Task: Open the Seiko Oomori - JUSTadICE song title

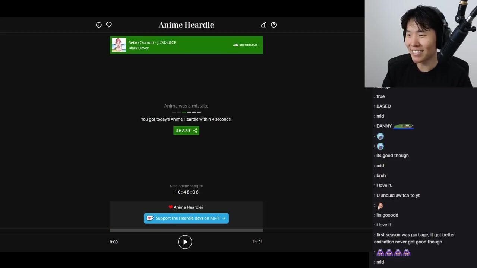Action: pos(152,42)
